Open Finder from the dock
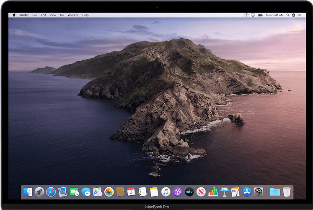The image size is (313, 210). 28,192
